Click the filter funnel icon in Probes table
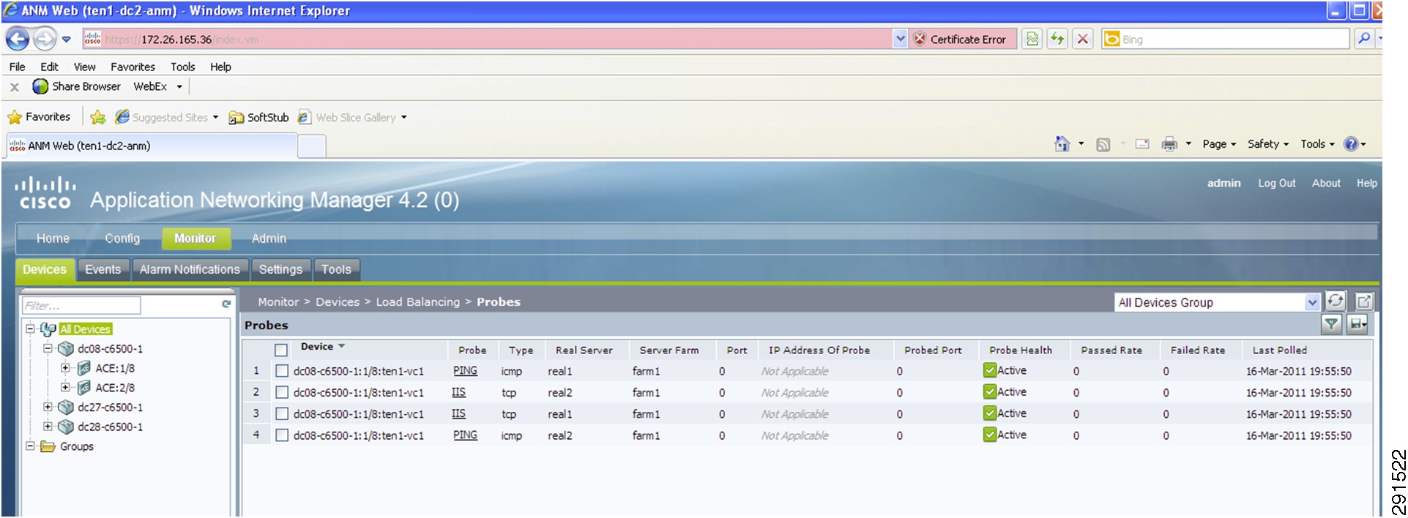The height and width of the screenshot is (518, 1408). point(1332,324)
